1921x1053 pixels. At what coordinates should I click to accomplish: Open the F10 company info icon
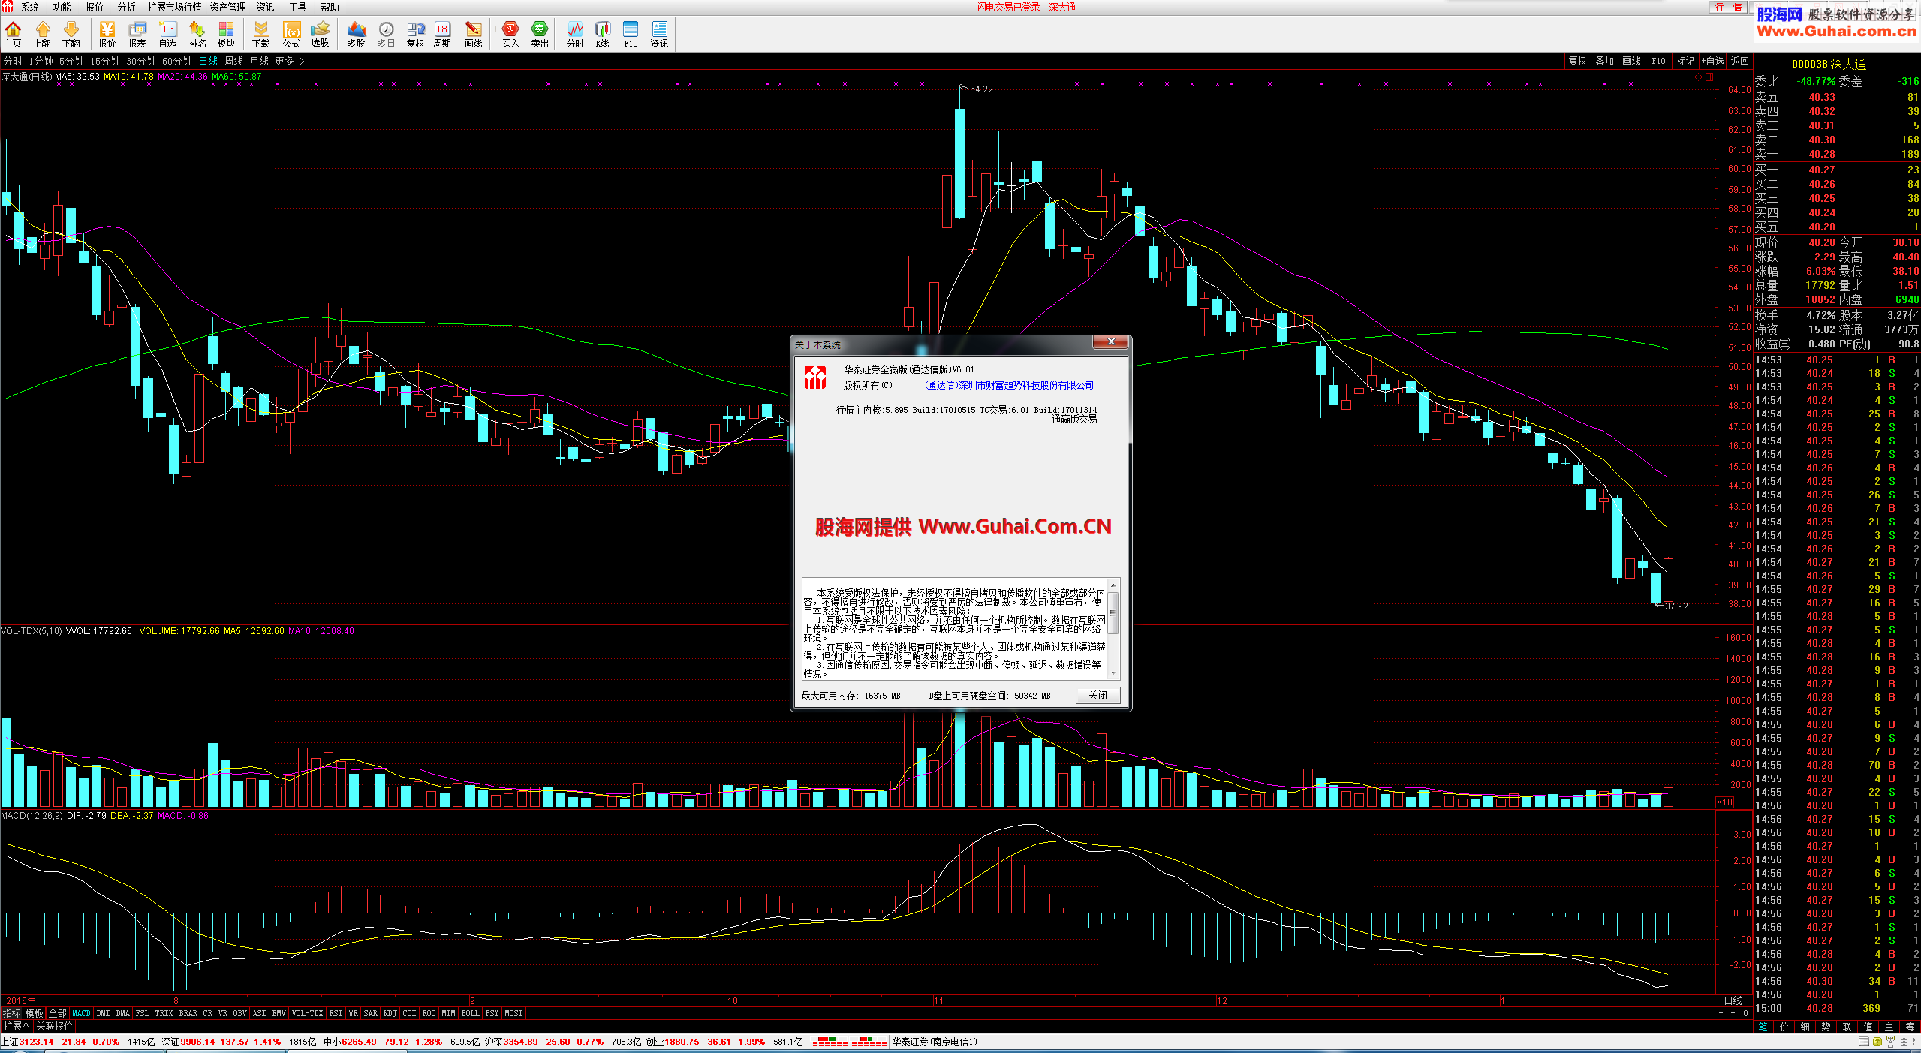631,35
